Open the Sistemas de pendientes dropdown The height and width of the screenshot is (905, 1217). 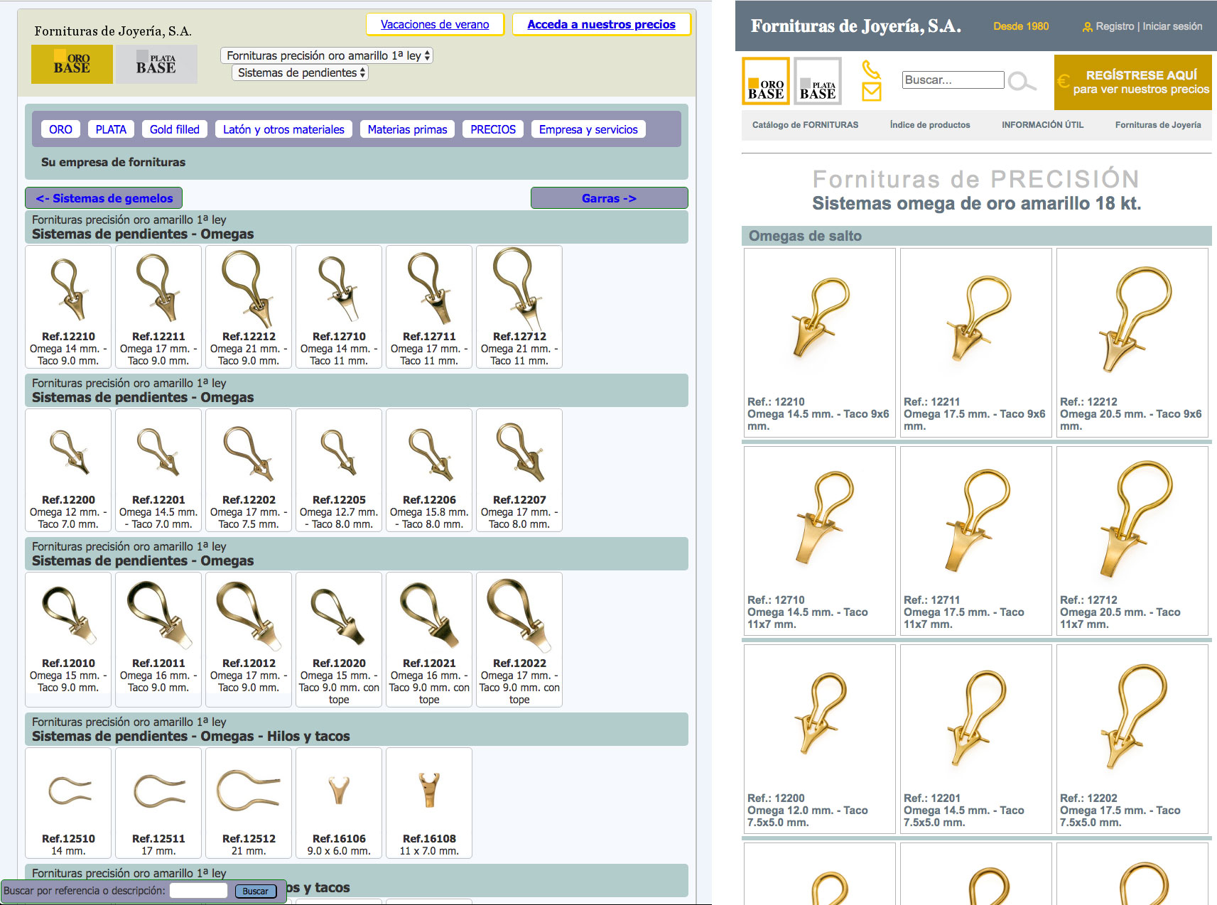click(300, 72)
